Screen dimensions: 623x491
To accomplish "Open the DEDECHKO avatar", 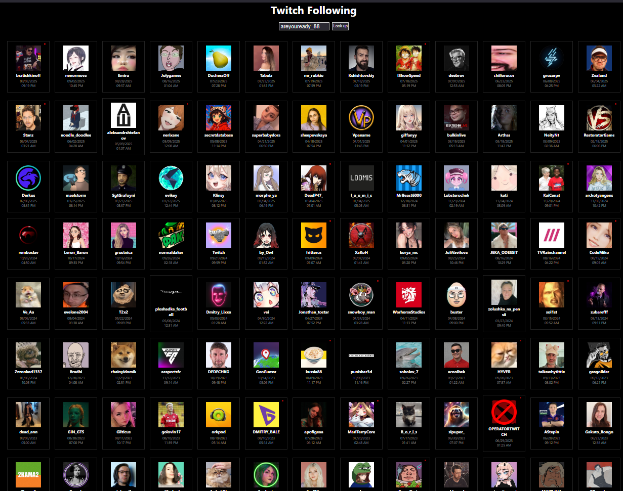I will tap(219, 355).
